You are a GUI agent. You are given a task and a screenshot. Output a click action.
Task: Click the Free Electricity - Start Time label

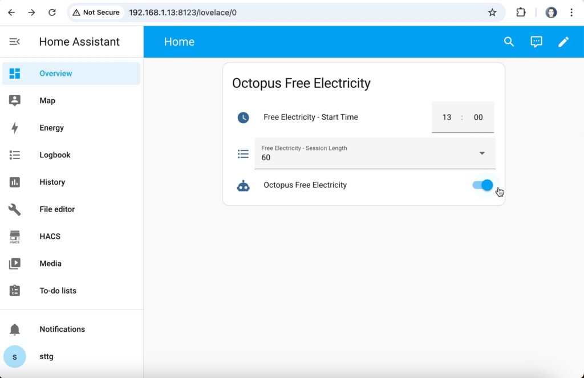point(311,117)
